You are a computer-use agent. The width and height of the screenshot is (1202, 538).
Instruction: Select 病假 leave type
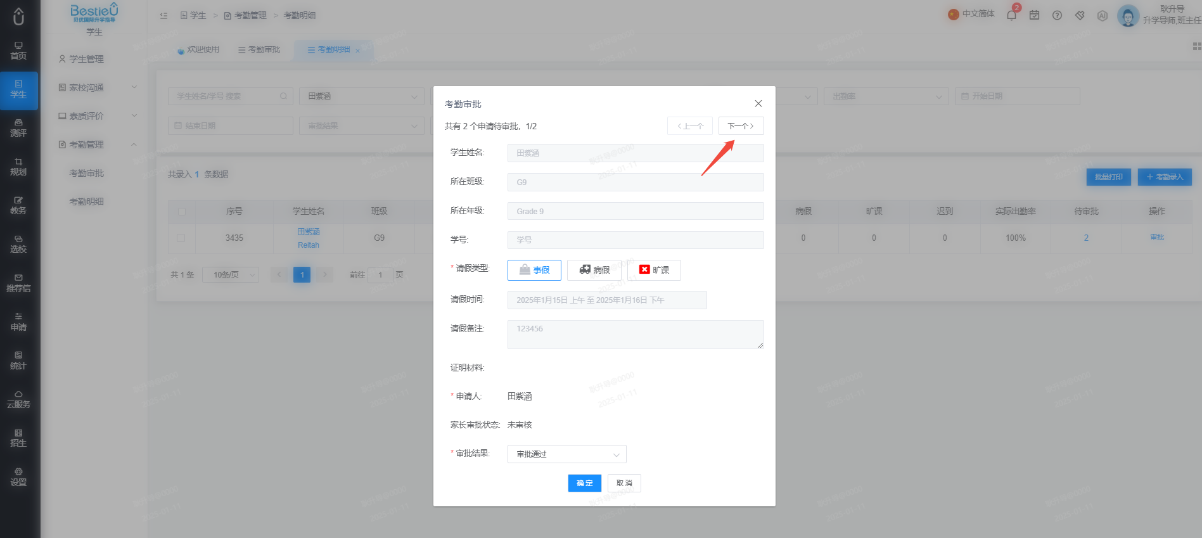[x=594, y=270]
